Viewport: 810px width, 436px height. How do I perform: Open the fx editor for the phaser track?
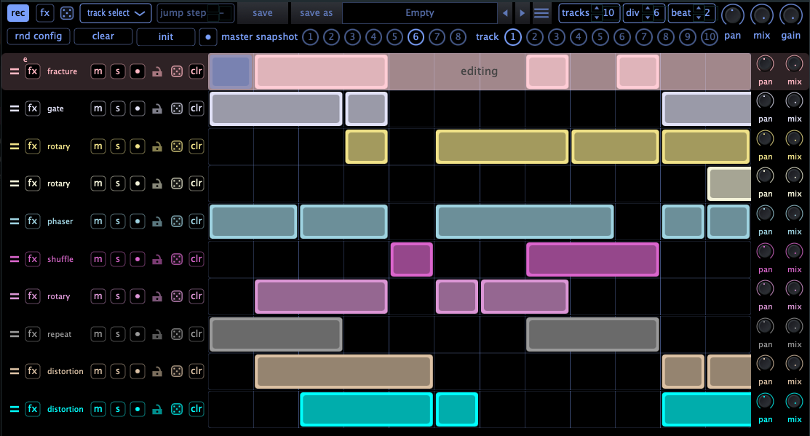33,221
